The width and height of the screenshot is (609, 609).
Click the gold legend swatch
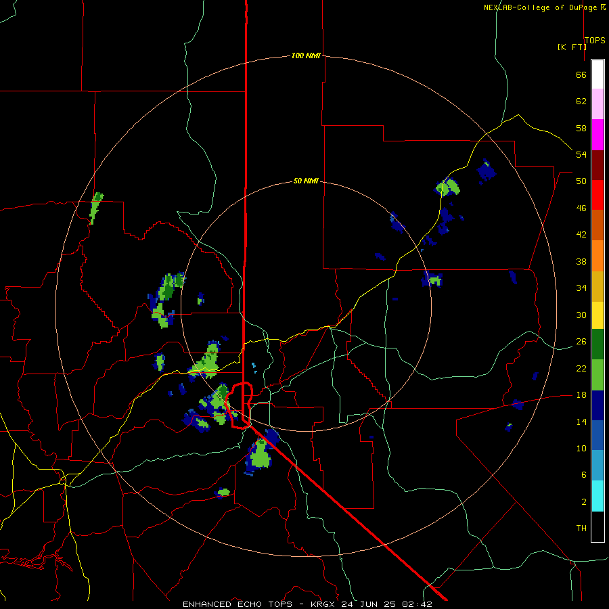tap(597, 286)
